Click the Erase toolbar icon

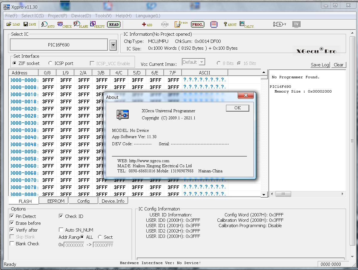pyautogui.click(x=181, y=24)
